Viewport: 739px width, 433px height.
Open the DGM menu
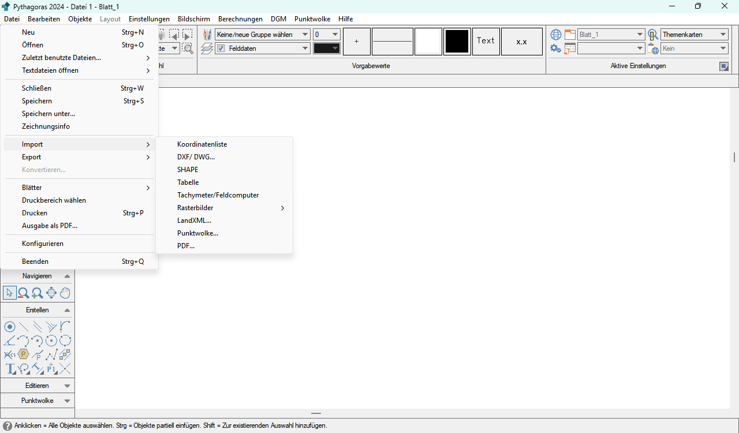(x=278, y=19)
